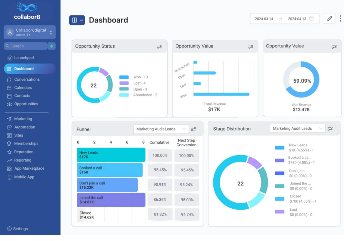Click the Conversations chat bubble icon
344x241 pixels.
(x=9, y=79)
